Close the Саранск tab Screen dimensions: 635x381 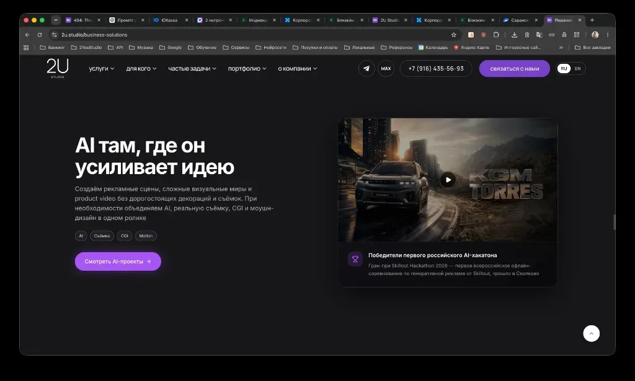click(x=536, y=20)
